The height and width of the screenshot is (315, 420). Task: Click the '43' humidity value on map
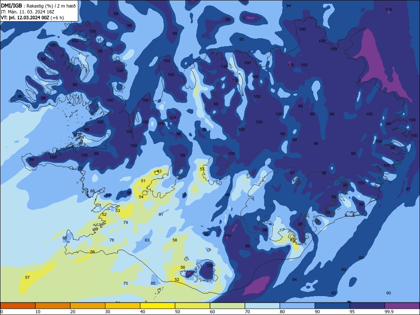coord(159,171)
